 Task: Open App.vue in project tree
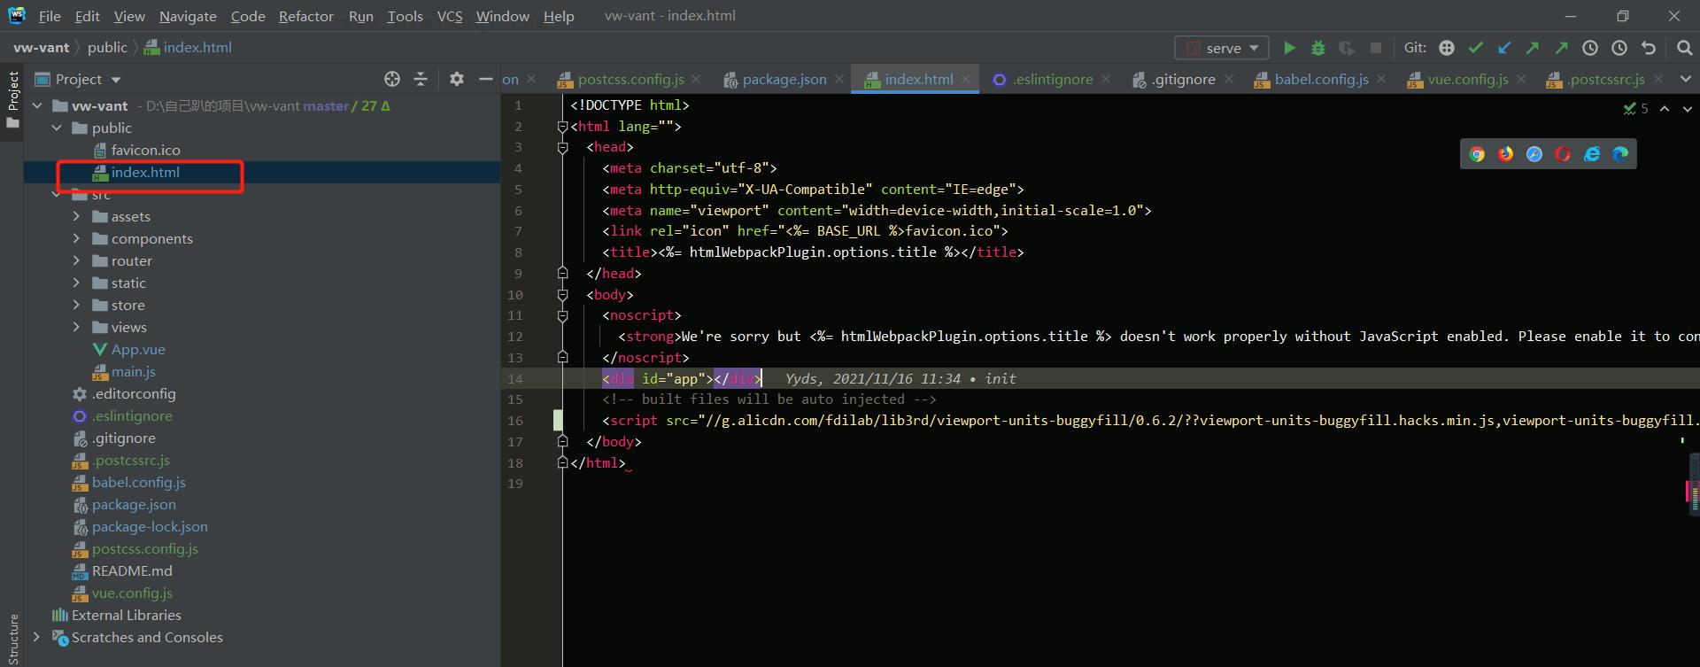137,349
